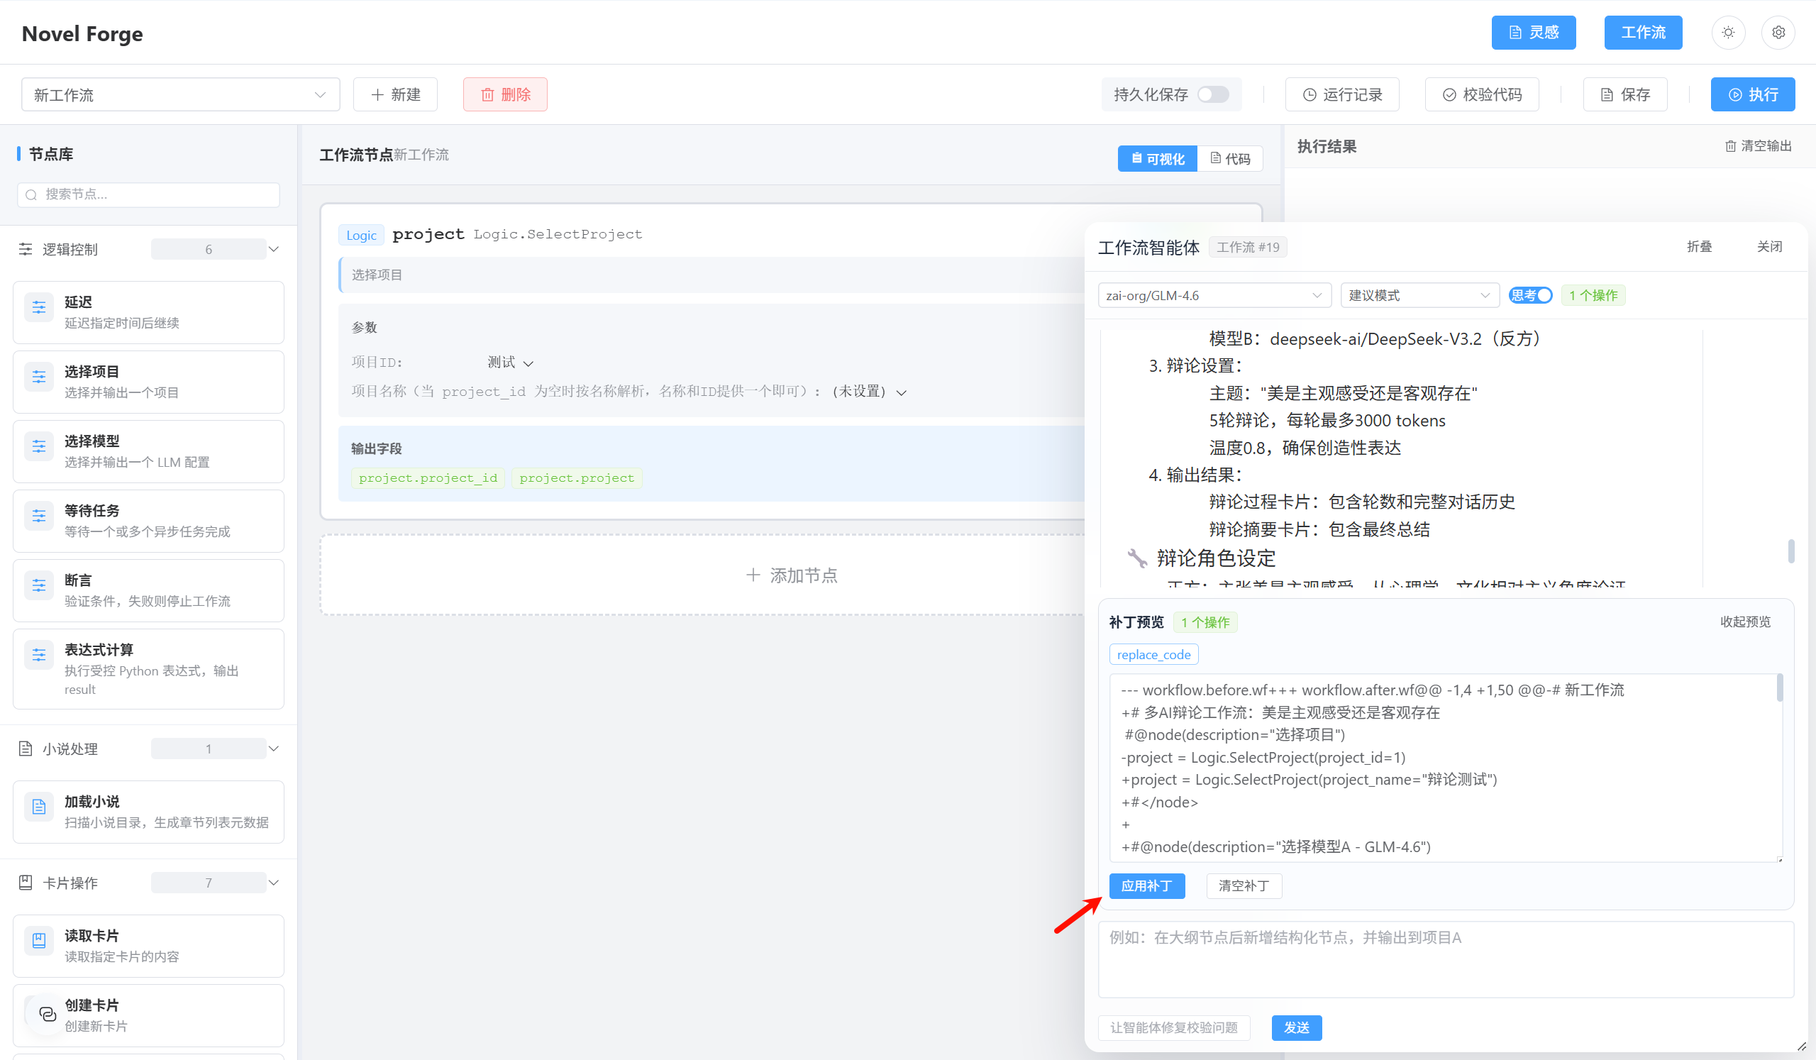Viewport: 1816px width, 1060px height.
Task: Toggle the 思考 switch off
Action: [1531, 295]
